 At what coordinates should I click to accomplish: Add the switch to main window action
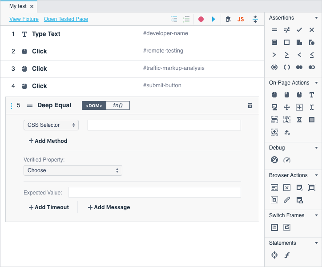tap(287, 227)
